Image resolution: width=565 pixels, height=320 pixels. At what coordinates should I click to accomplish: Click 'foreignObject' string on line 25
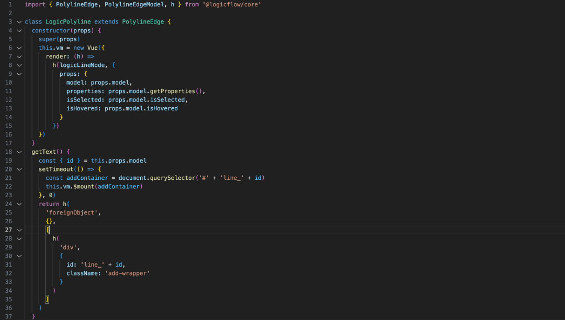[x=72, y=212]
